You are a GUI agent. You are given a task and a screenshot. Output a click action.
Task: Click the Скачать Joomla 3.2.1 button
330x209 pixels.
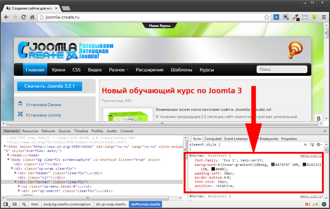49,86
